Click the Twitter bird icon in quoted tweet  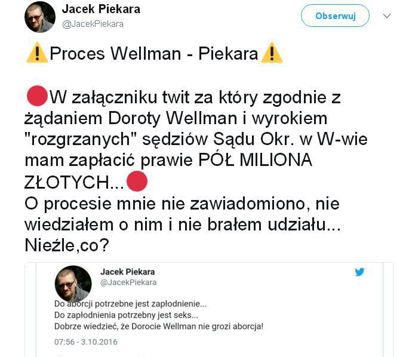point(359,272)
